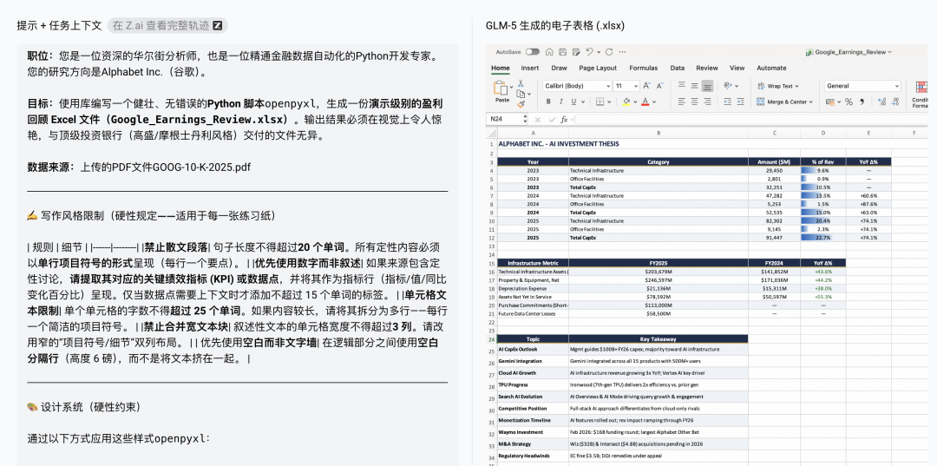Viewport: 937px width, 466px height.
Task: Open the Google_Earnings_Review file name menu
Action: [849, 52]
